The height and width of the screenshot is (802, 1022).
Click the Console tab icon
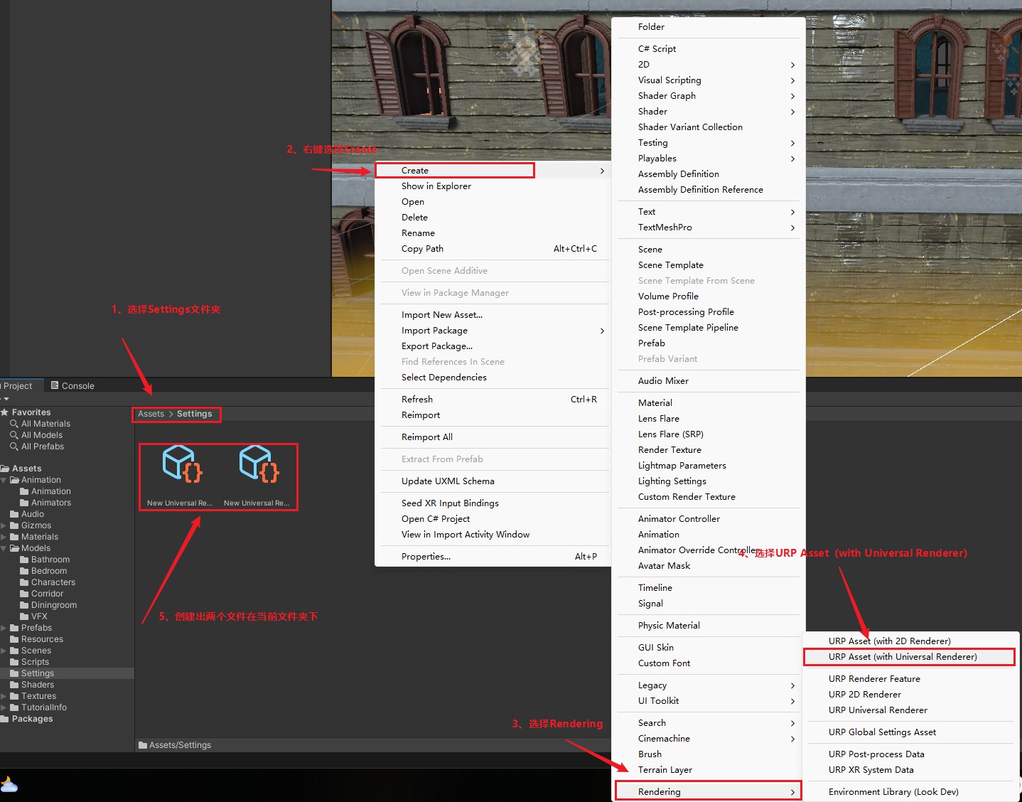(x=55, y=385)
